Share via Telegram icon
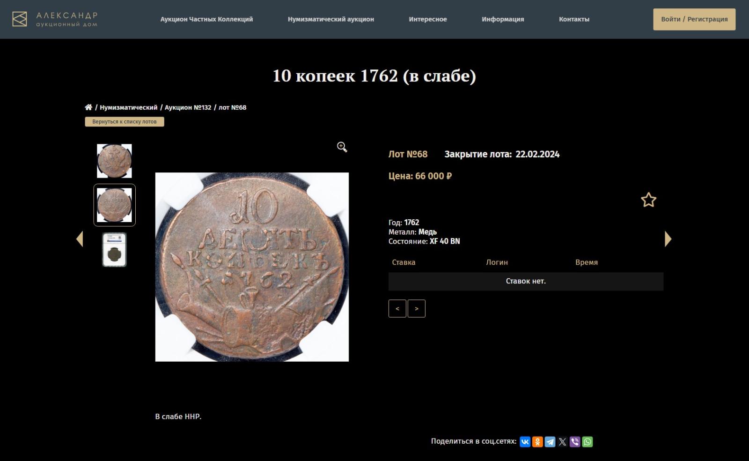This screenshot has height=461, width=749. pyautogui.click(x=550, y=442)
